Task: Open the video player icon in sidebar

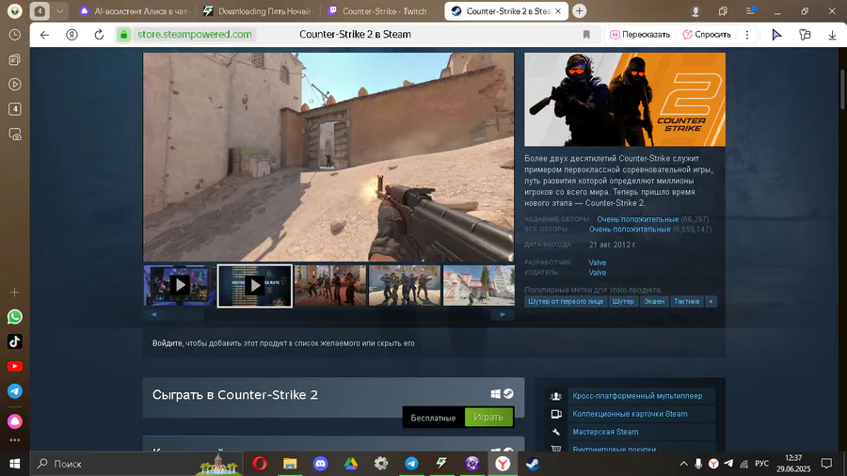Action: [x=14, y=84]
